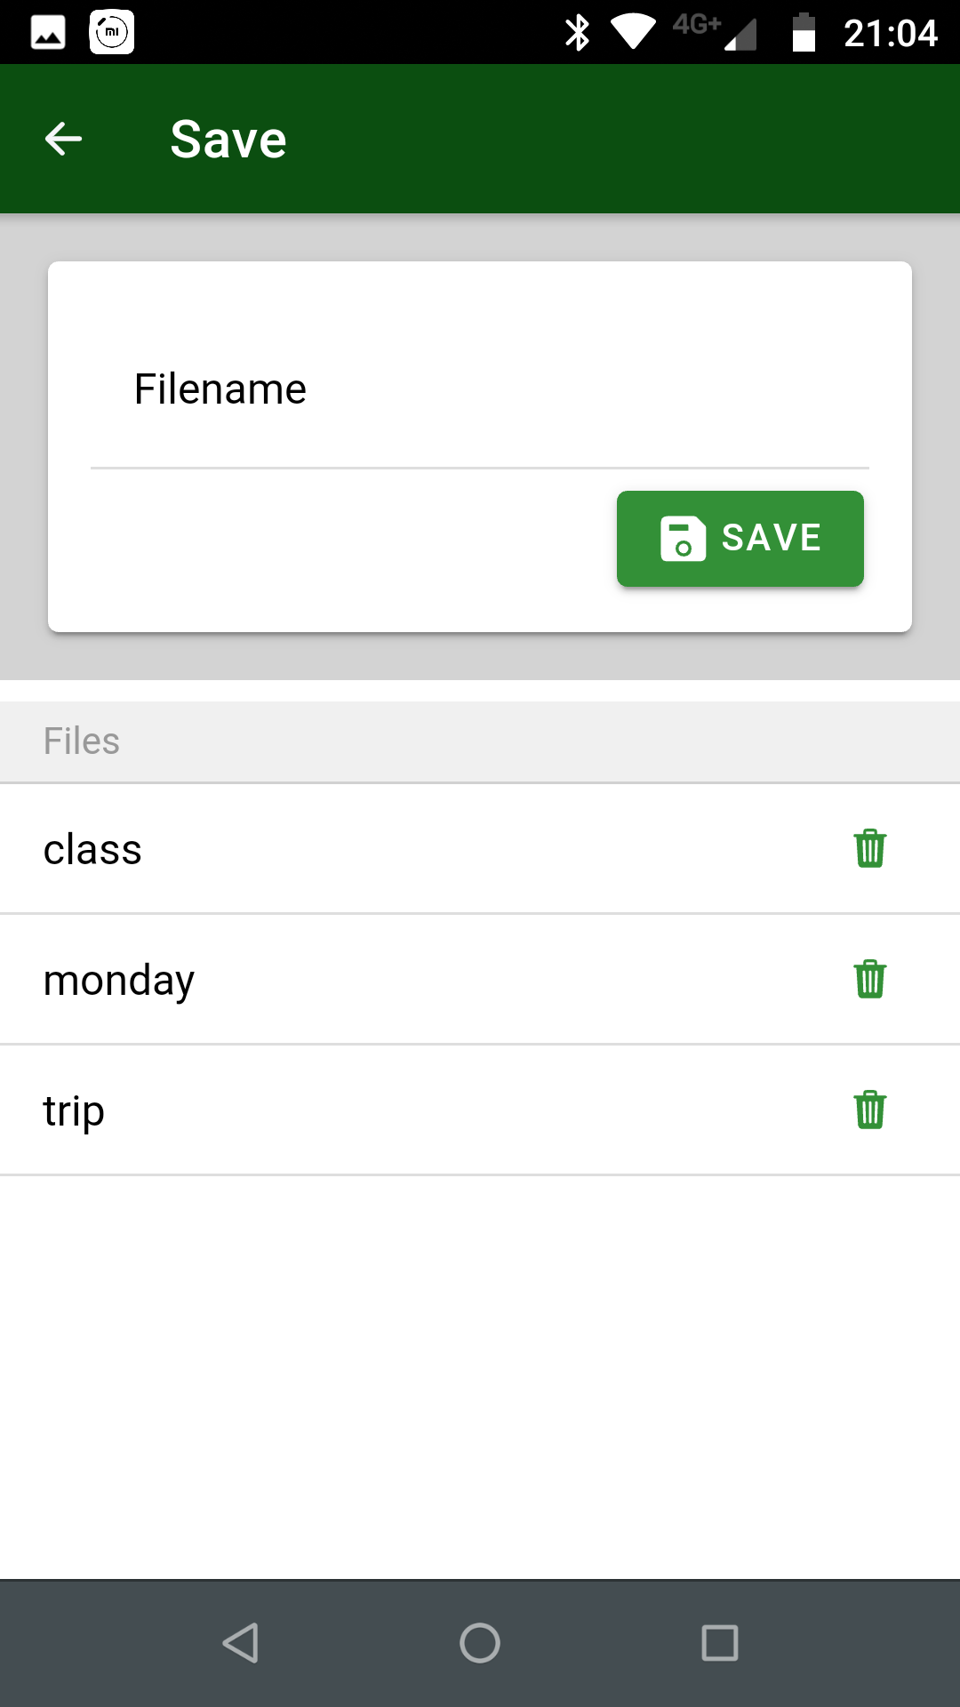Click the green SAVE button
Viewport: 960px width, 1707px height.
click(740, 539)
